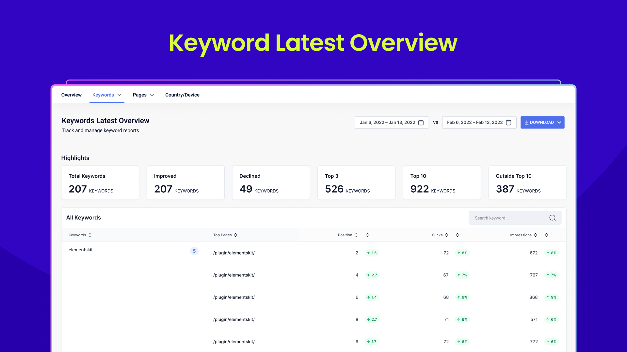Sort by Clicks column arrows
This screenshot has width=627, height=352.
point(446,235)
